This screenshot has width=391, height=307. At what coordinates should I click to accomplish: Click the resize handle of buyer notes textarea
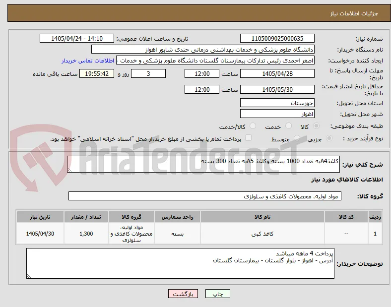(29, 276)
